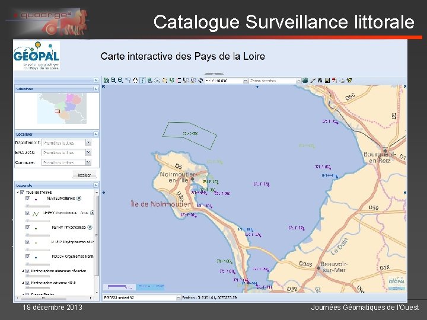
Task: Click the Noirmoutier-en-l'Île town label on map
Action: 177,177
